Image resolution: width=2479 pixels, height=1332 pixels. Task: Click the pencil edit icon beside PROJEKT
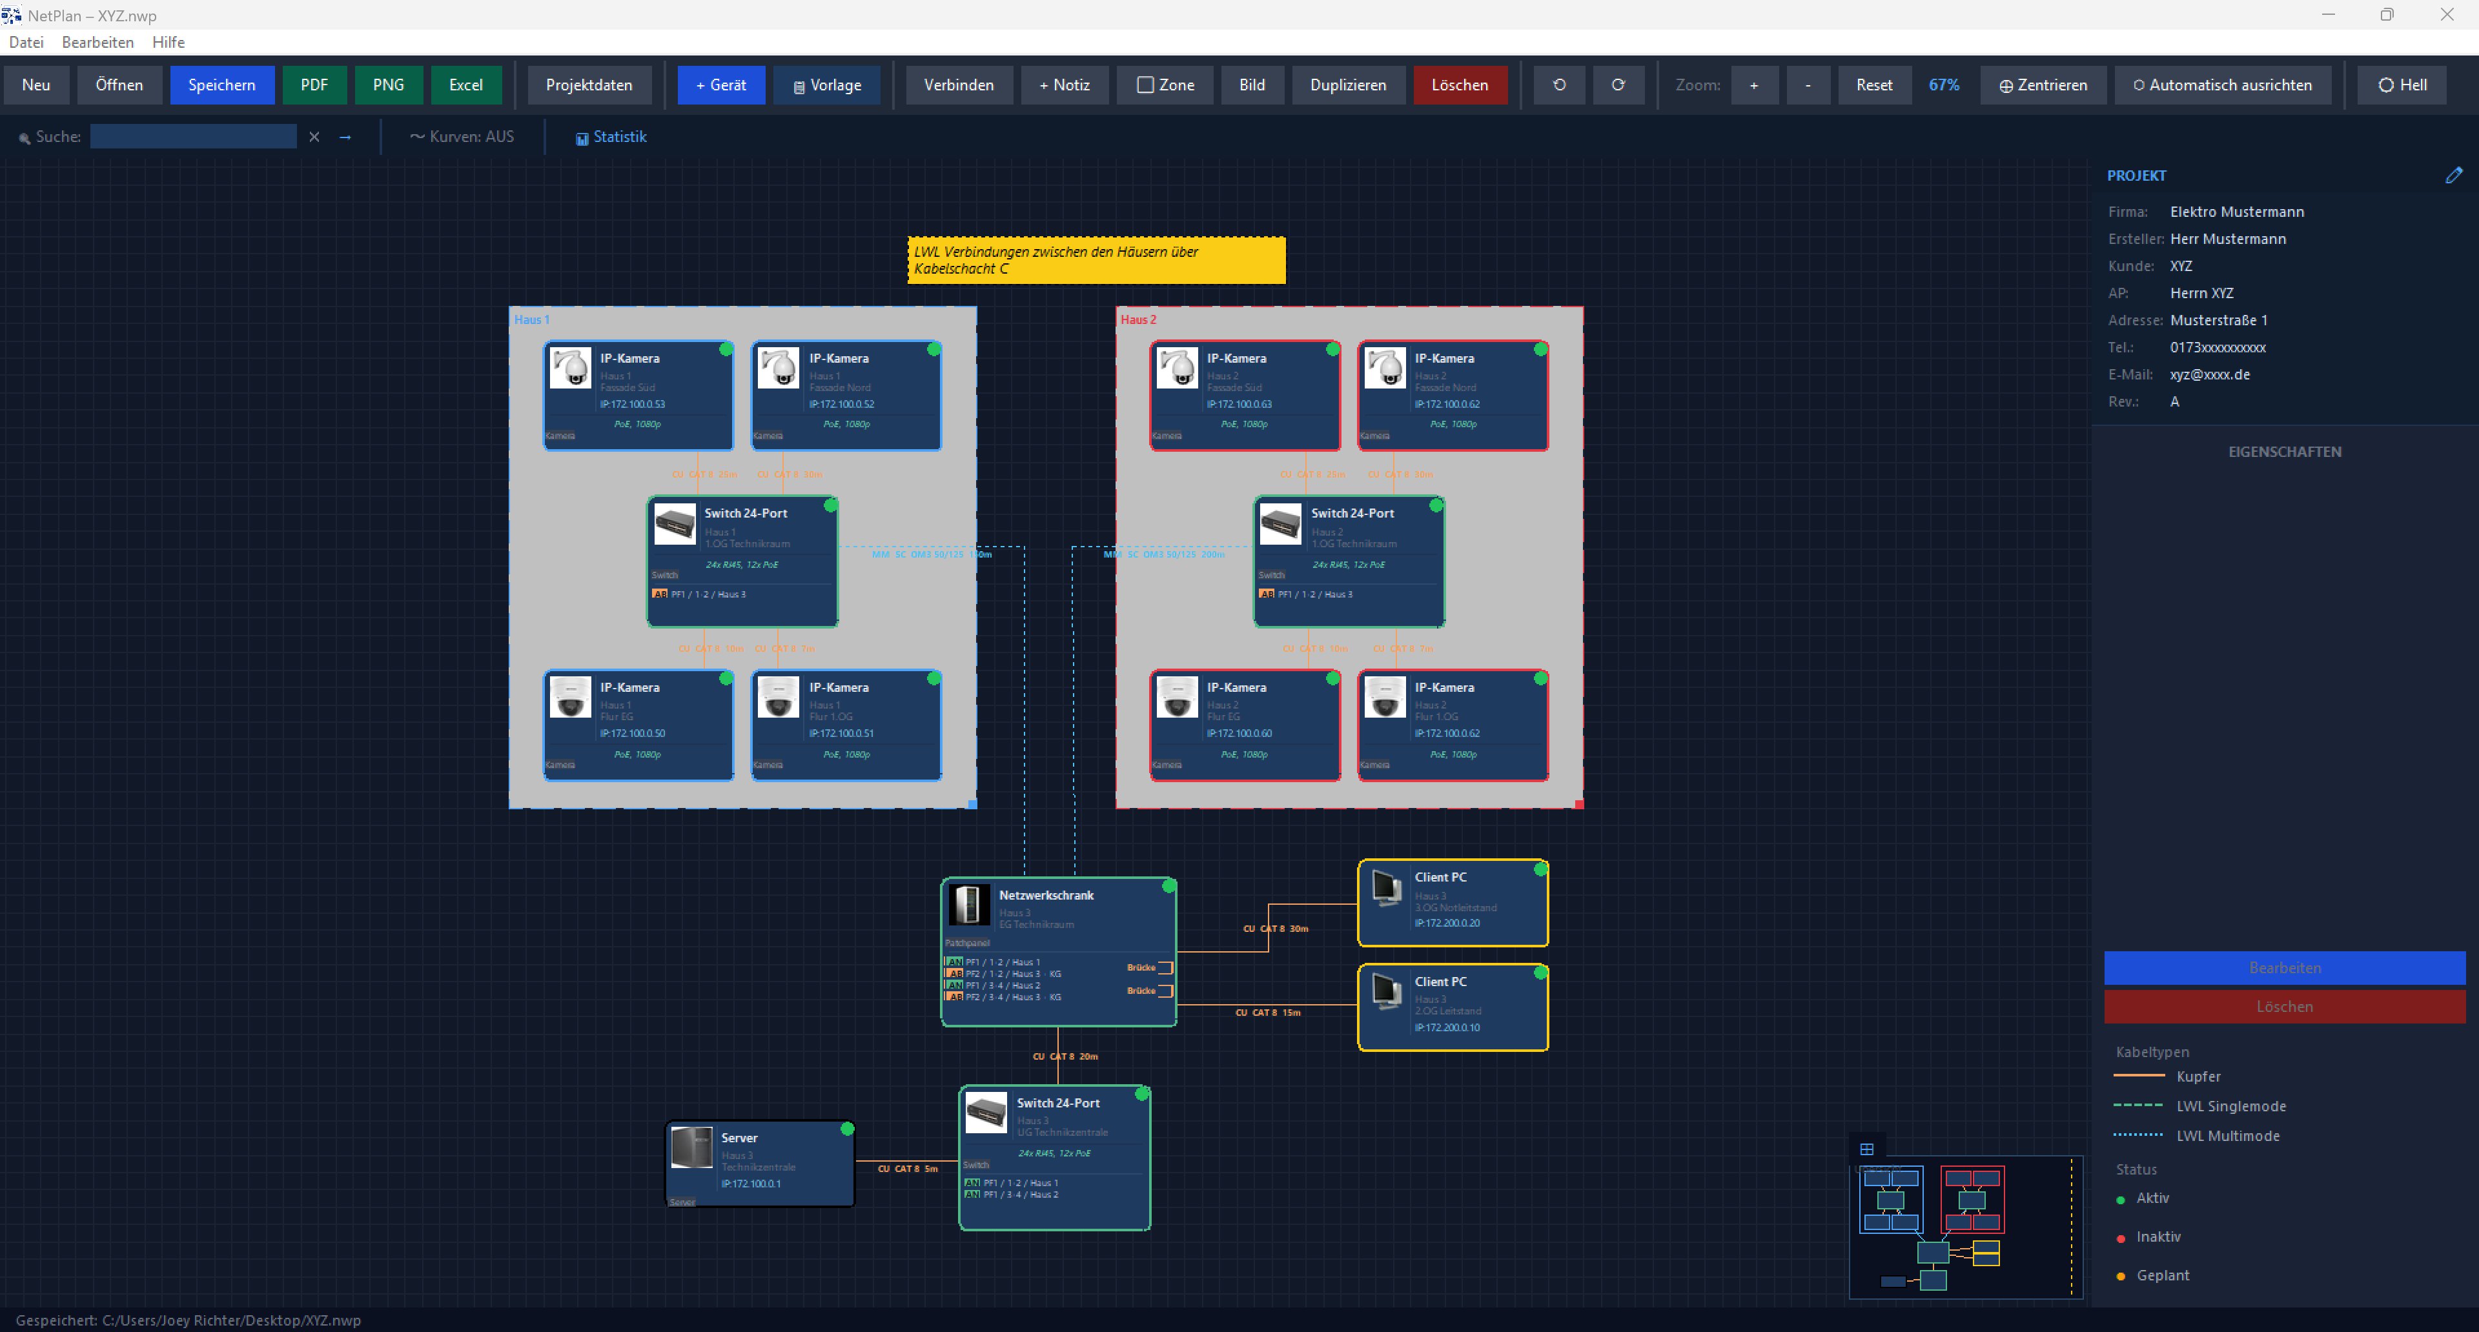pos(2454,175)
